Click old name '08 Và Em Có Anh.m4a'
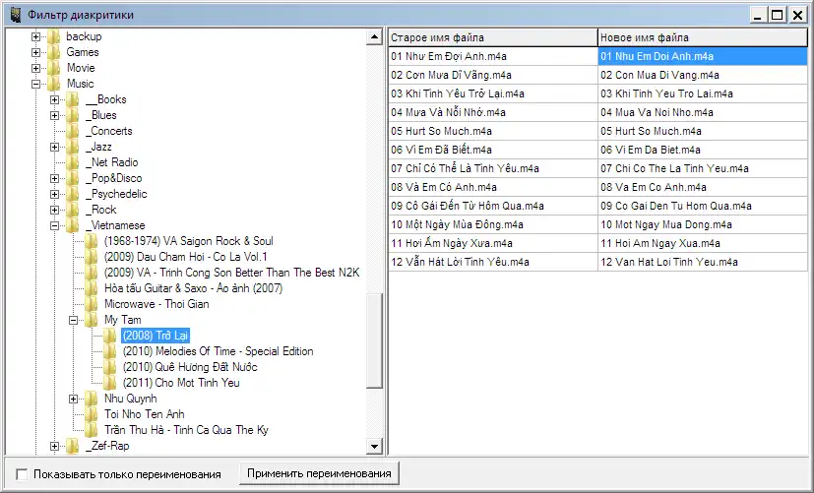The height and width of the screenshot is (493, 814). coord(493,187)
